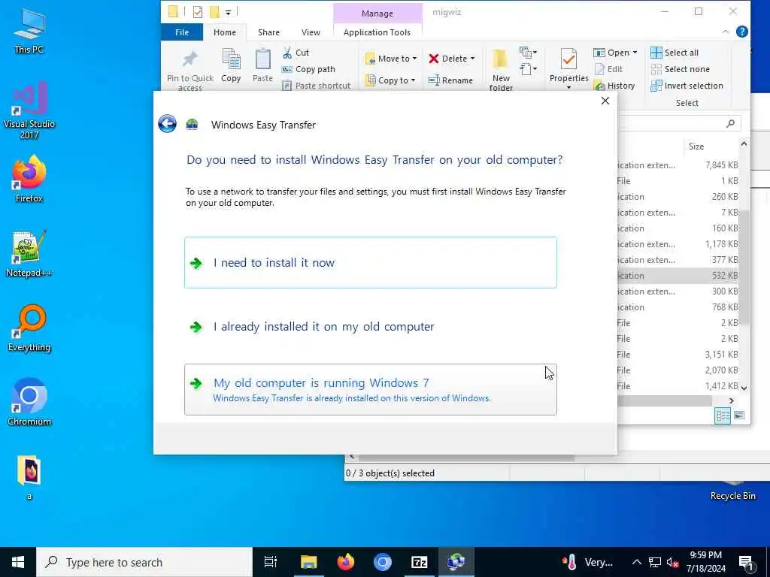This screenshot has width=770, height=577.
Task: Click Select none in the ribbon
Action: coord(680,69)
